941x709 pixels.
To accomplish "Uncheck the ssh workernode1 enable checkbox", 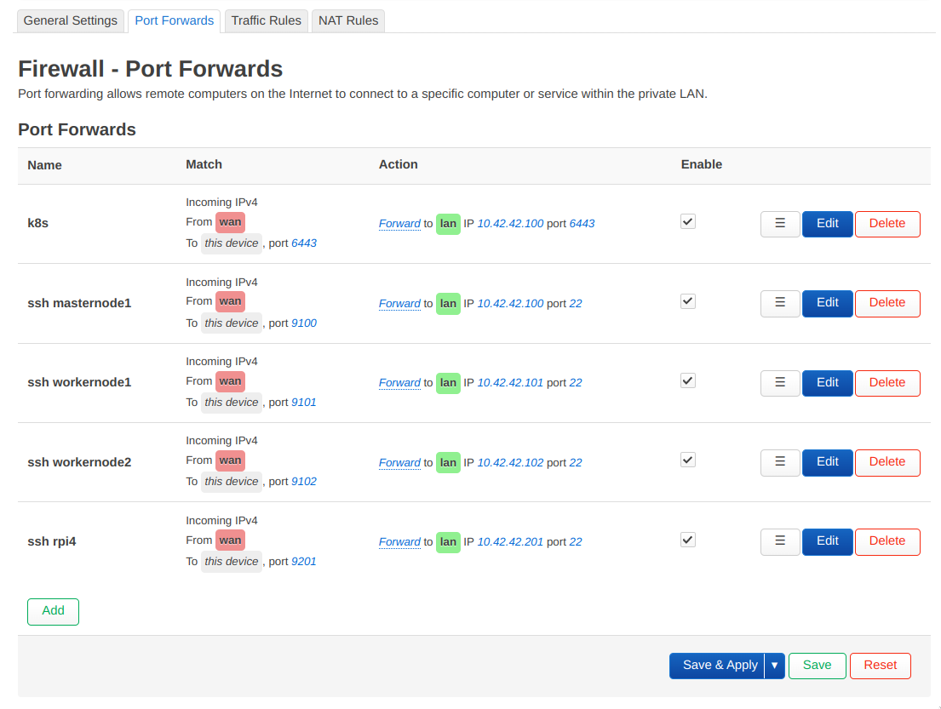I will coord(688,380).
